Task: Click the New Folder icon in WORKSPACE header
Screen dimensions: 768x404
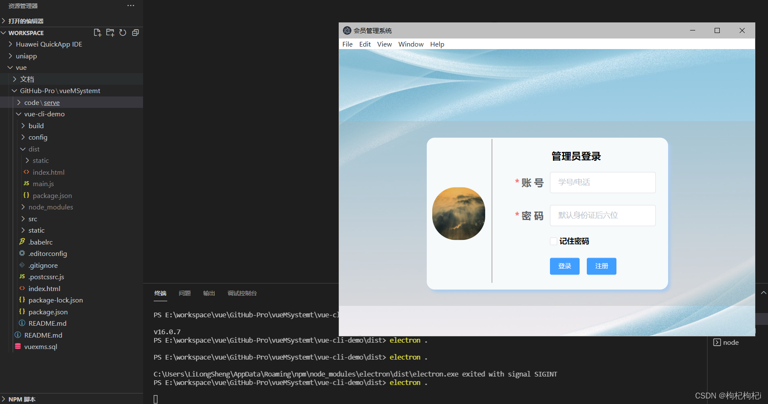Action: point(110,33)
